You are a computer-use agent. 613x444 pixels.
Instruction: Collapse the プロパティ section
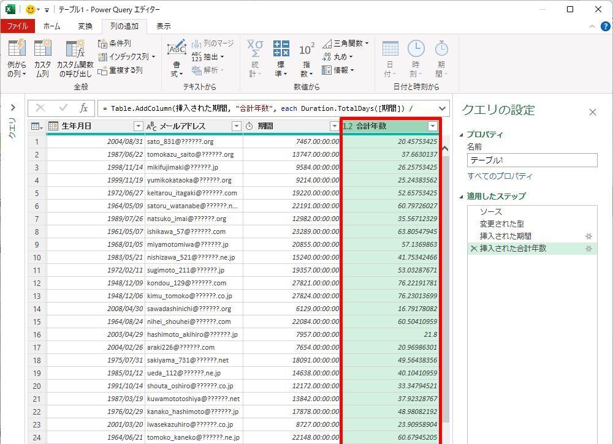click(462, 135)
